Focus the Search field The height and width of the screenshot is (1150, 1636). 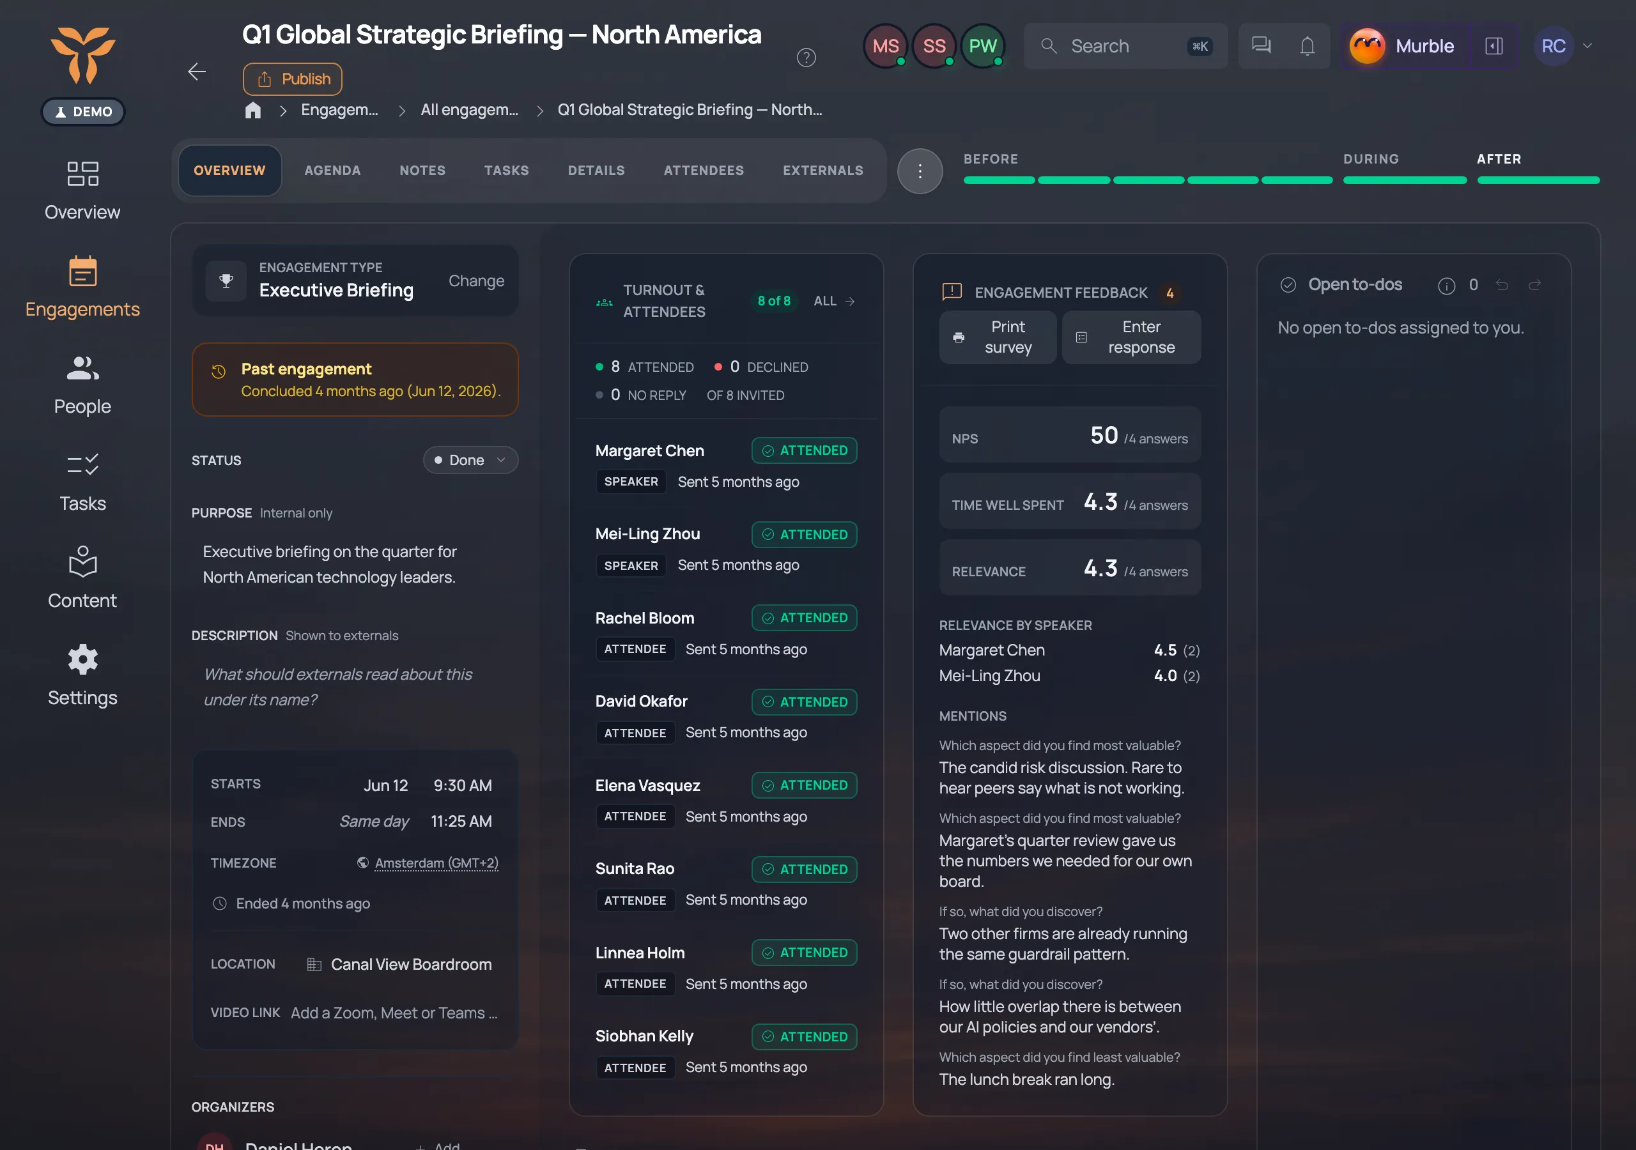[x=1126, y=46]
